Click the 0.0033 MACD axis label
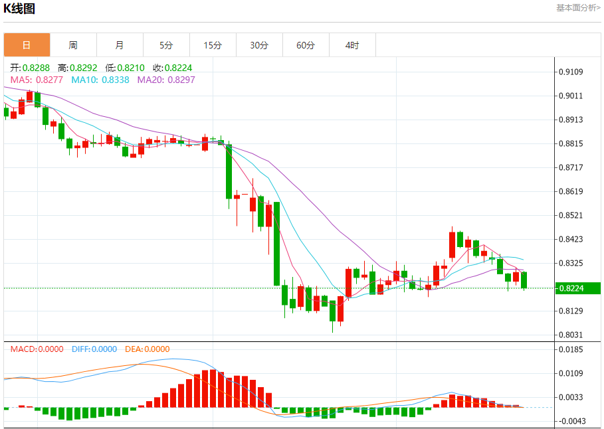The image size is (604, 429). click(x=571, y=397)
